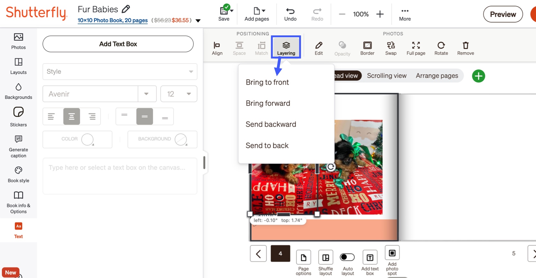
Task: Click the photo rotation handle on canvas
Action: click(x=331, y=167)
